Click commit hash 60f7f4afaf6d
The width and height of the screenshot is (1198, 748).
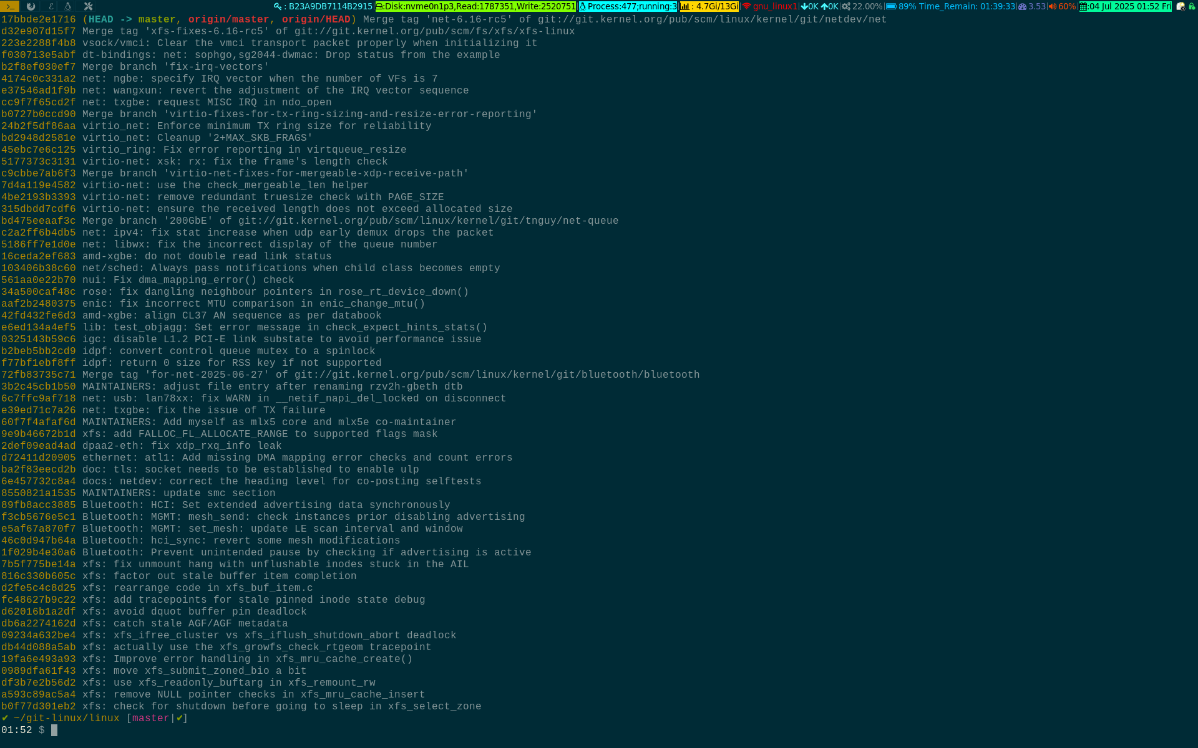pyautogui.click(x=39, y=422)
